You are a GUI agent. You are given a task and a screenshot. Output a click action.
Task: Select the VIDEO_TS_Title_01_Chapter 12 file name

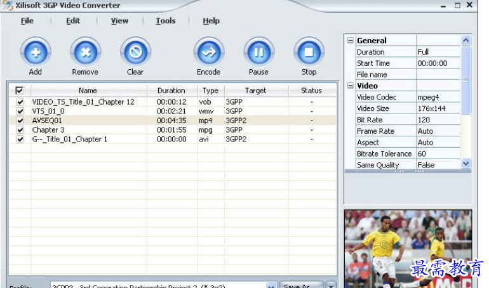coord(83,101)
